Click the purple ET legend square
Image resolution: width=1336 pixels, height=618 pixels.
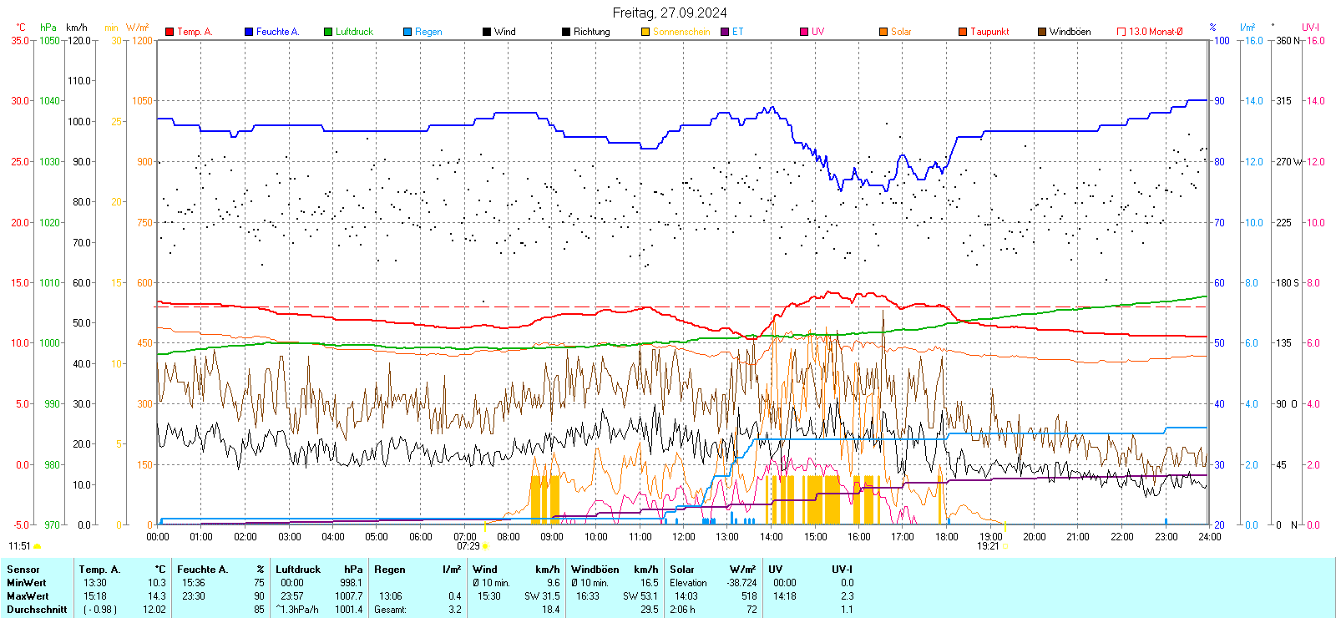[x=725, y=32]
